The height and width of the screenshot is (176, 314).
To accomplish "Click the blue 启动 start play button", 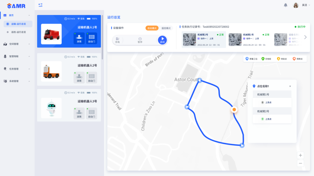I will (x=162, y=40).
